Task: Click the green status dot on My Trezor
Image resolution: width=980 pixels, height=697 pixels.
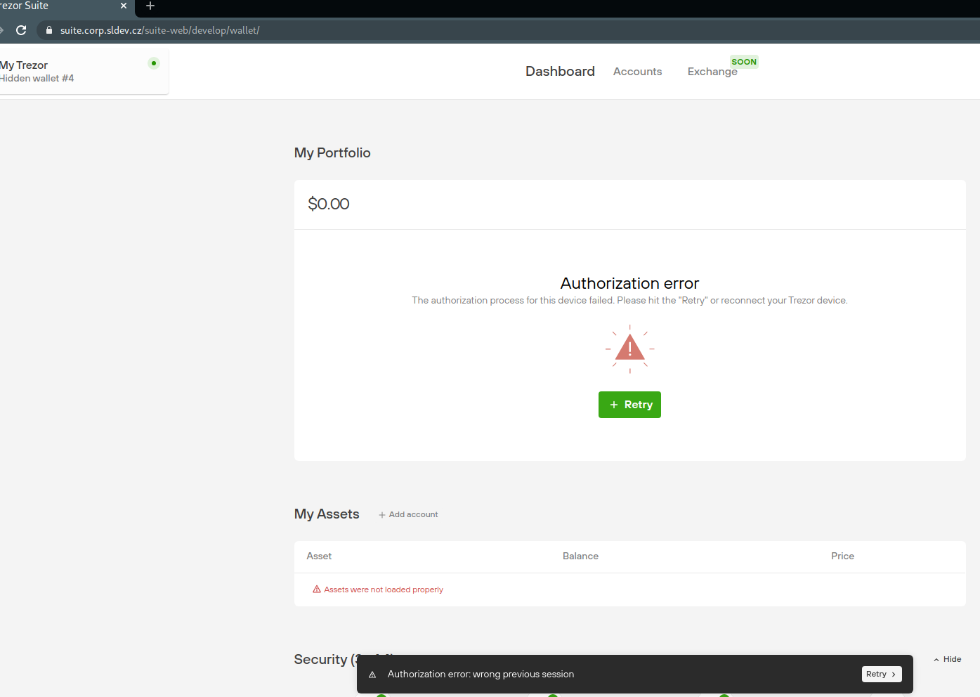Action: point(153,63)
